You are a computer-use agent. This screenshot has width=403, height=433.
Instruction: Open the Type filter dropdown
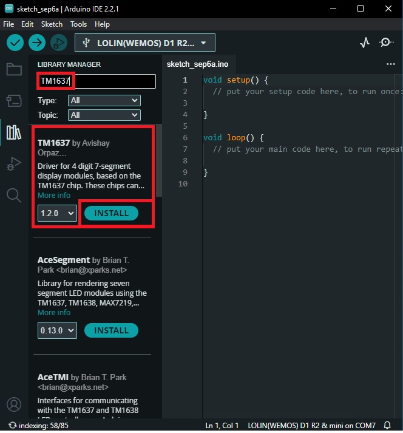pyautogui.click(x=104, y=101)
